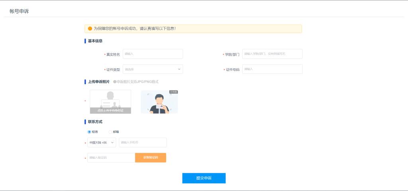Viewport: 408px width, 191px height.
Task: Click the 帐号申诉 page title
Action: (19, 11)
